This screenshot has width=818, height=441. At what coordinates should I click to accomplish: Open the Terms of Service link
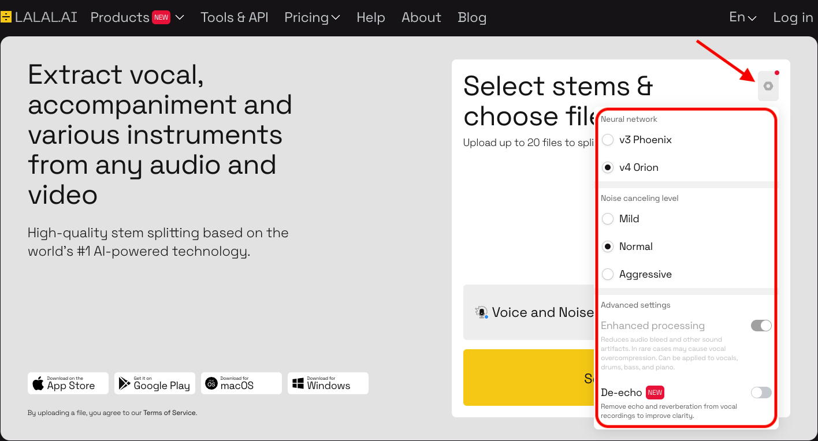tap(169, 413)
